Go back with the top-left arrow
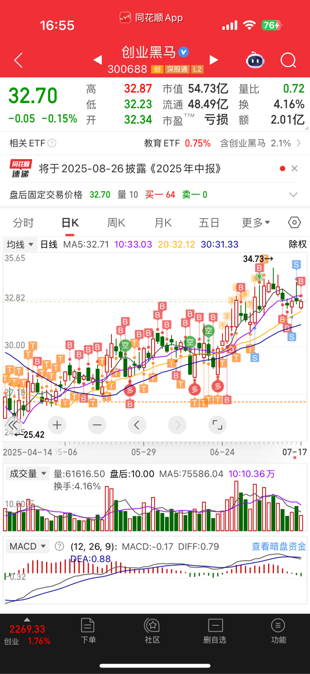310x674 pixels. [x=18, y=61]
